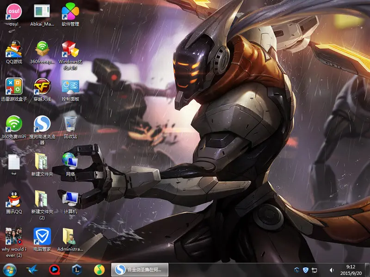Image resolution: width=370 pixels, height=277 pixels.
Task: Select the 360freeap... package icon
Action: [x=42, y=52]
